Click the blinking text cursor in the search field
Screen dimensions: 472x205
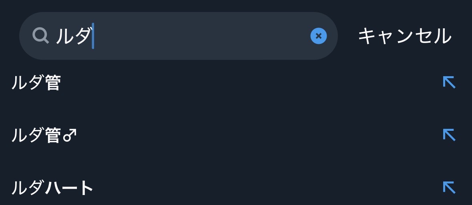tap(93, 36)
